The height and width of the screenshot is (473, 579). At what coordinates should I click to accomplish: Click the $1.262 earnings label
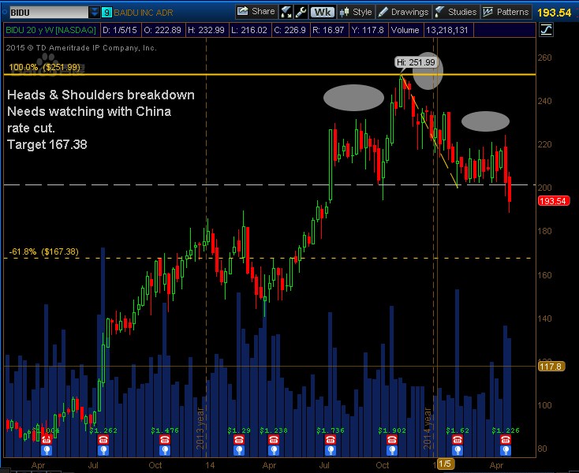point(103,430)
